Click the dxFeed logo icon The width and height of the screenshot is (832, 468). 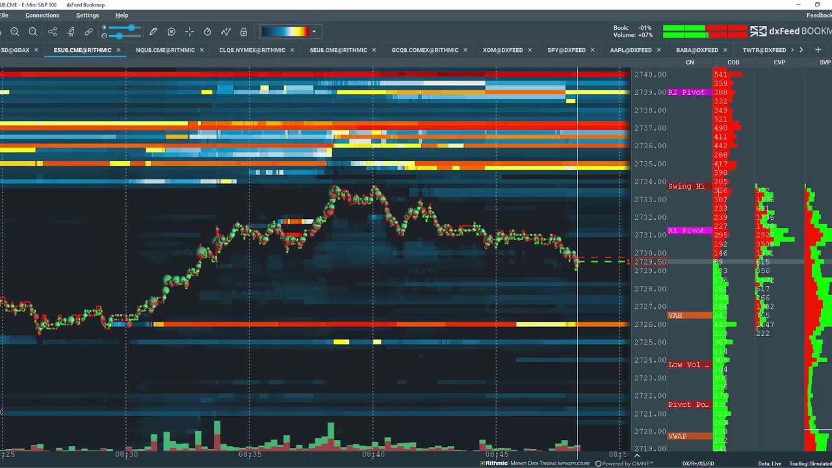758,31
